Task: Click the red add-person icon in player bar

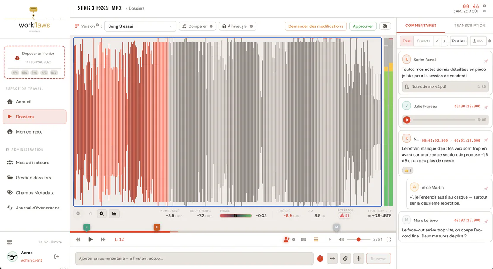Action: pyautogui.click(x=286, y=240)
